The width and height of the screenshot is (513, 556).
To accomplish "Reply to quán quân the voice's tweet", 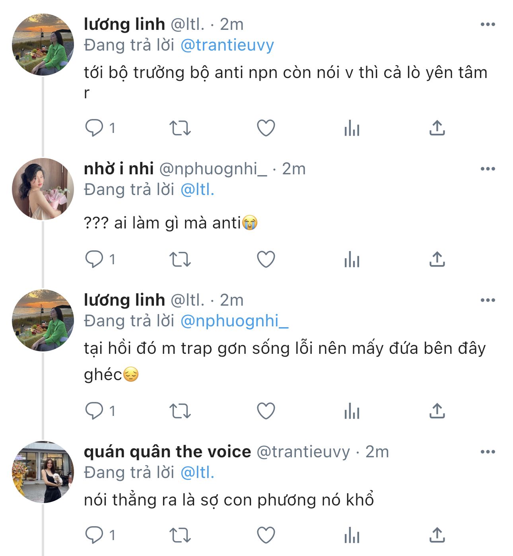I will (94, 535).
